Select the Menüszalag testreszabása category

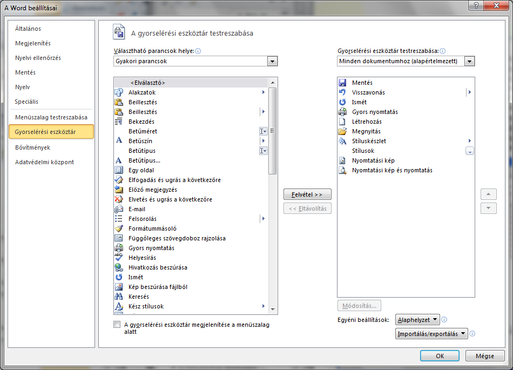point(51,117)
